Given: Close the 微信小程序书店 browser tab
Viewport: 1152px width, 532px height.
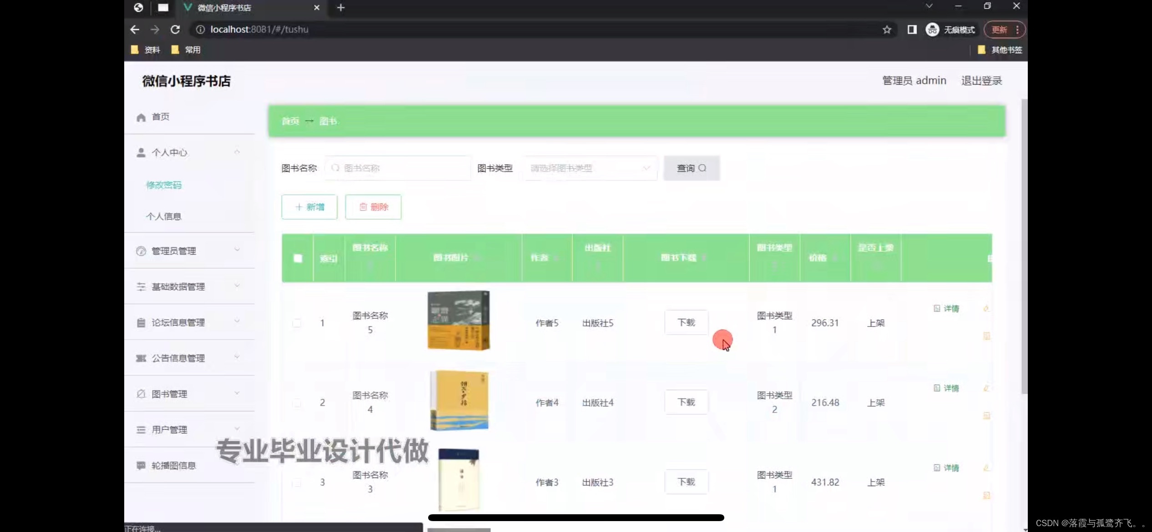Looking at the screenshot, I should [317, 8].
